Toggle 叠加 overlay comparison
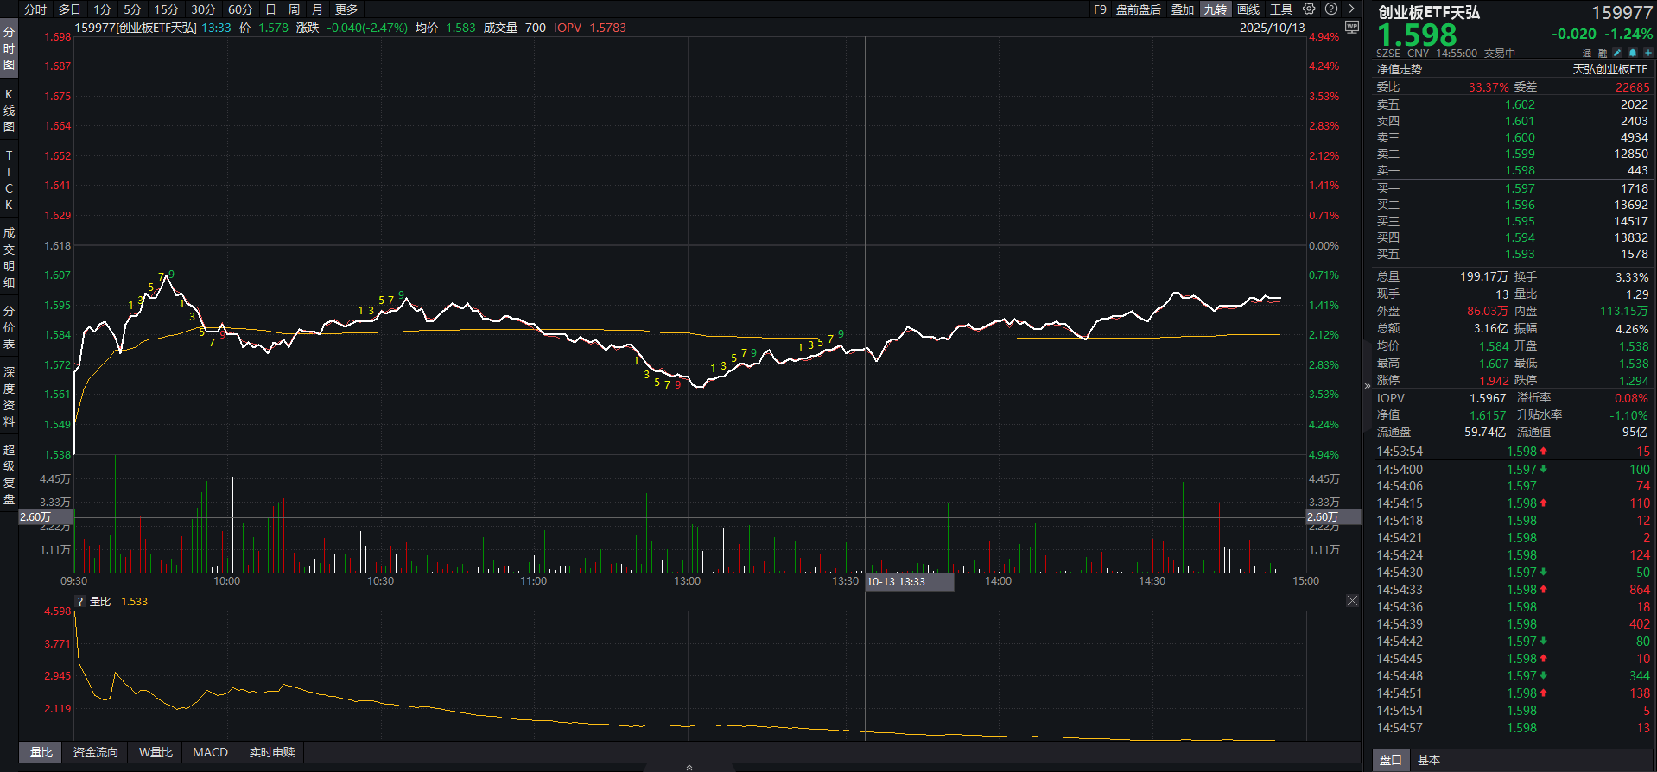Viewport: 1657px width, 772px height. coord(1182,9)
